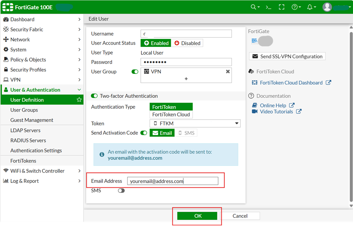Expand Policy & Objects chevron
Viewport: 353px width, 227px height.
(x=79, y=60)
